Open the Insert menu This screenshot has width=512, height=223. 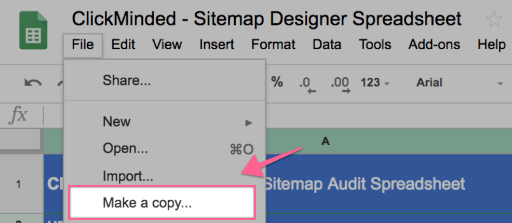pyautogui.click(x=217, y=45)
